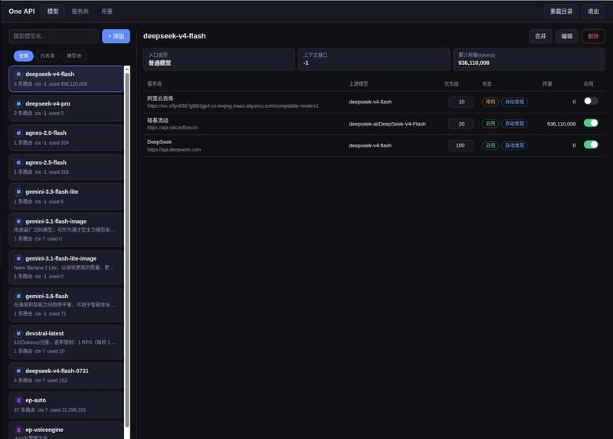Screen dimensions: 613x439
Task: Click the https://api.deepseek.com URL
Action: [x=174, y=149]
